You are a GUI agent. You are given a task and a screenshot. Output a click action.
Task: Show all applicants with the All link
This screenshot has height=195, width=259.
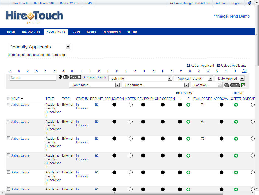point(244,71)
